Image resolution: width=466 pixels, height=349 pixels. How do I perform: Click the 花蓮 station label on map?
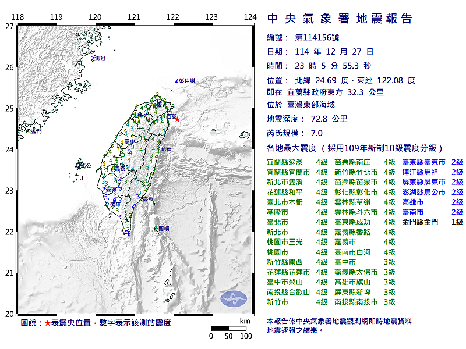(x=166, y=149)
